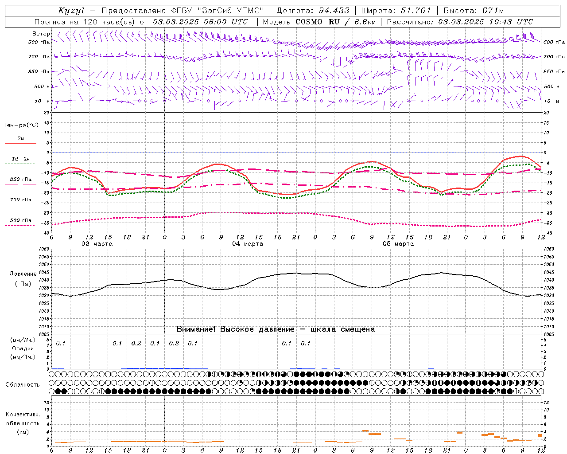
Task: Click the "(мм/3ч.)" precipitation unit label
Action: (23, 340)
